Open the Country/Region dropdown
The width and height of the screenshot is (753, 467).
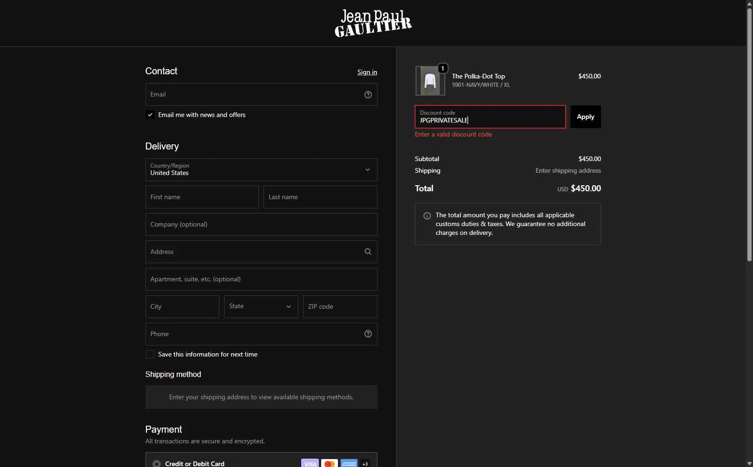click(261, 169)
